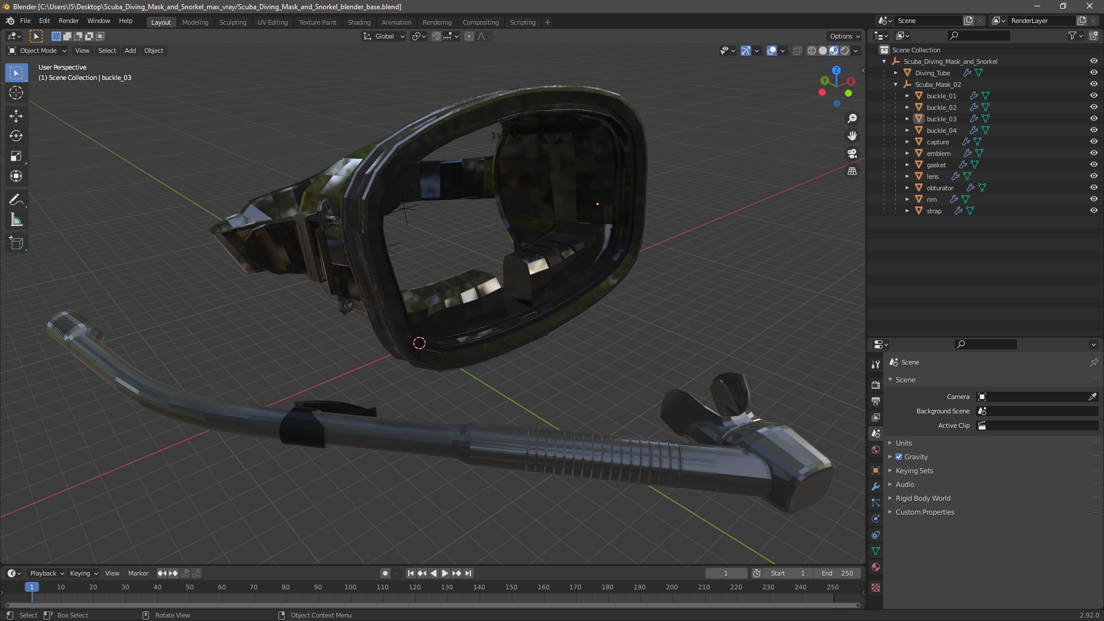Open the Particle properties tab
The image size is (1104, 621).
point(876,503)
